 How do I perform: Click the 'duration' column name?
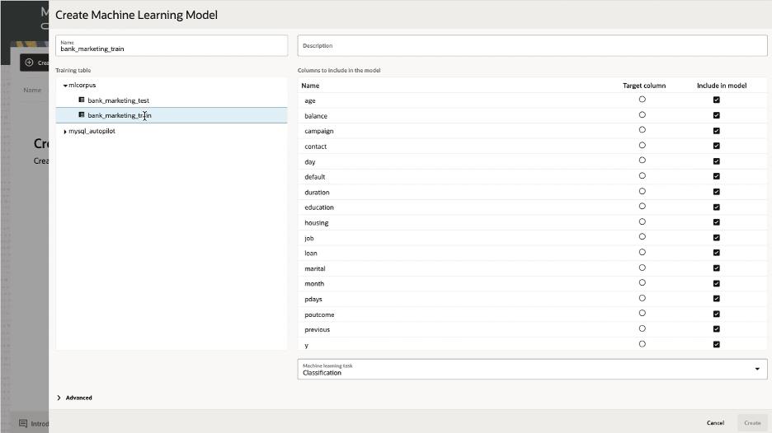coord(317,192)
